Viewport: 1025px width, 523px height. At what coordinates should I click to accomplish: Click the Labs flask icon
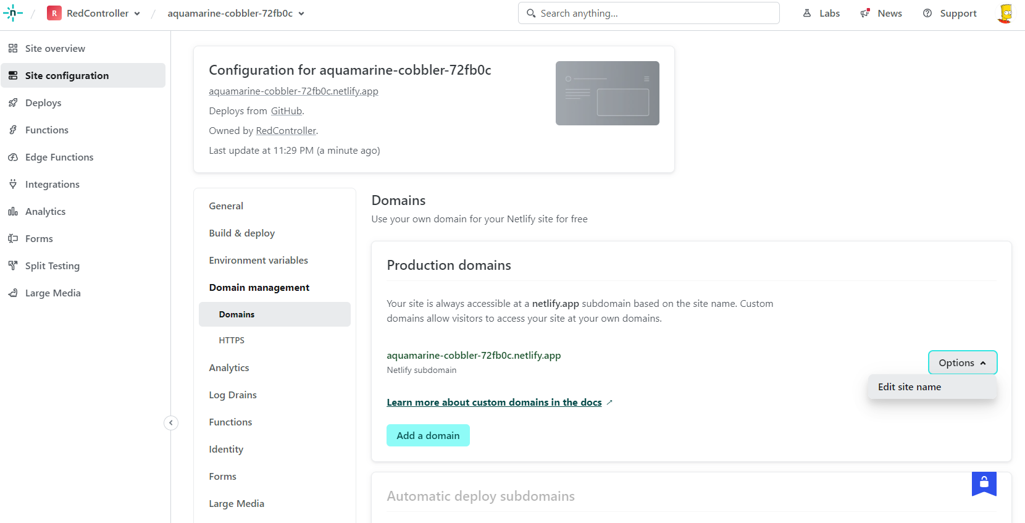(x=807, y=13)
